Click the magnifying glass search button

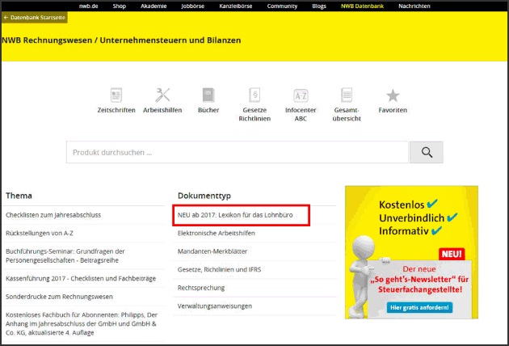426,152
